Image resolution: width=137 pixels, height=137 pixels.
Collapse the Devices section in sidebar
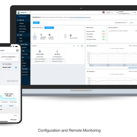pos(28,20)
